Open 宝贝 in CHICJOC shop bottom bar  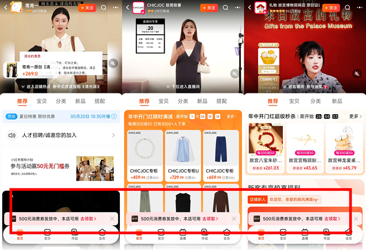click(x=161, y=234)
